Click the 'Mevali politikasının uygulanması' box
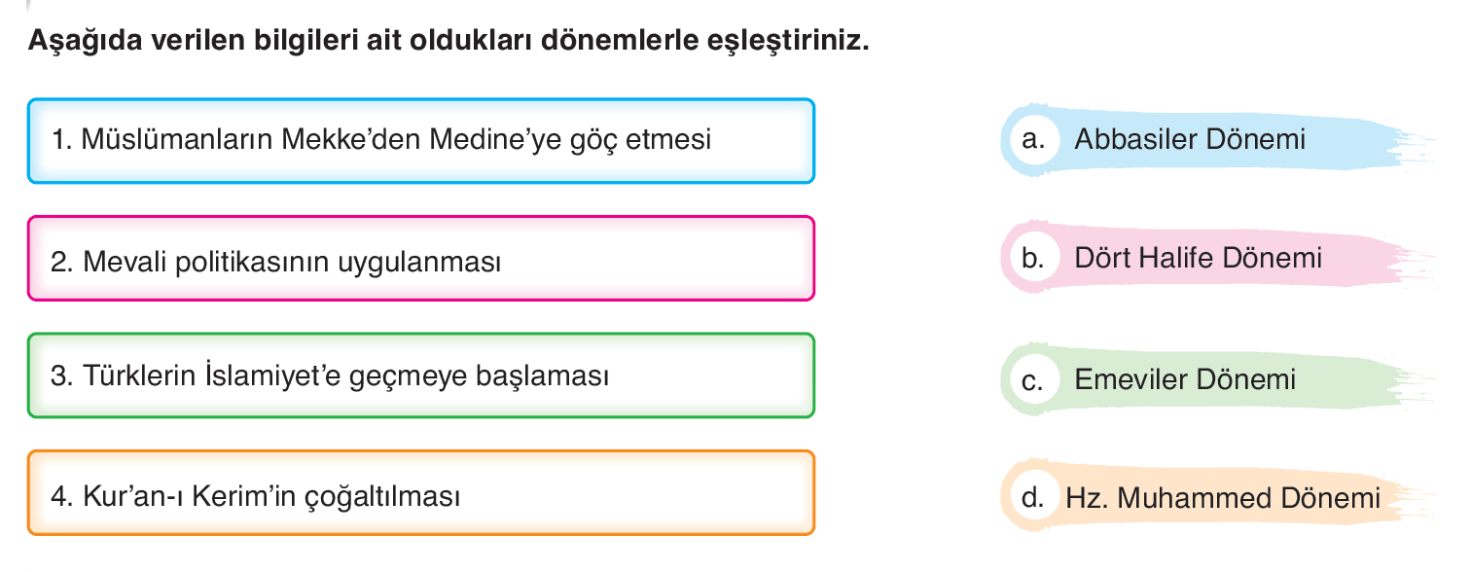This screenshot has height=572, width=1471. click(x=420, y=259)
